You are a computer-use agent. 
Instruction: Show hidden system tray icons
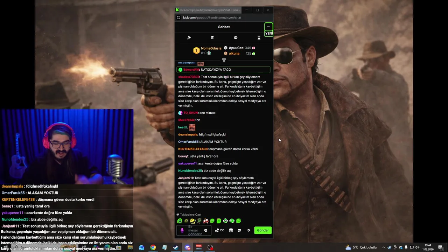tap(384, 247)
